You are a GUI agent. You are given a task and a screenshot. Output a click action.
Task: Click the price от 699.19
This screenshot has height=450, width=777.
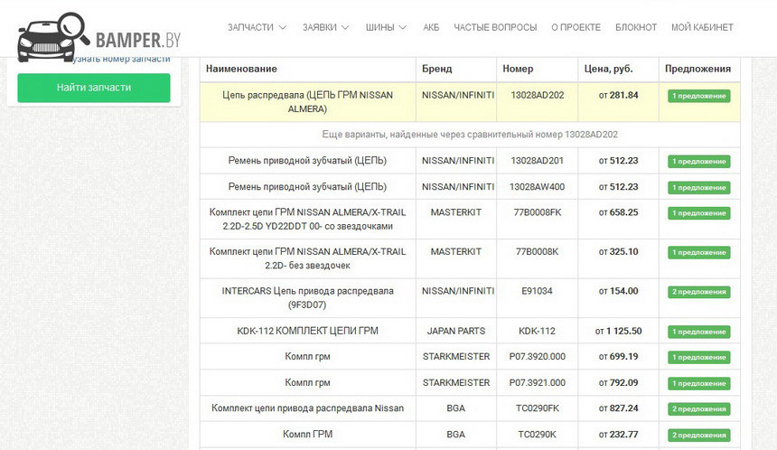(x=618, y=356)
